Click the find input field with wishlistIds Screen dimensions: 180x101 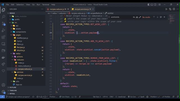(121, 17)
